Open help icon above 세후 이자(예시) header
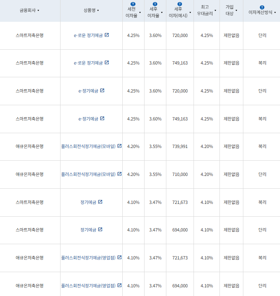280x296 pixels. tap(180, 4)
